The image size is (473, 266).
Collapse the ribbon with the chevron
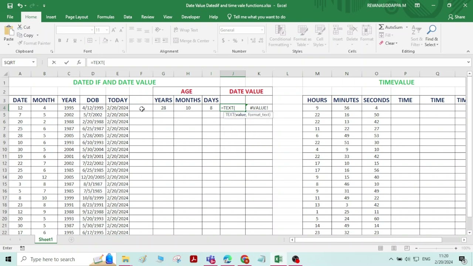pos(468,51)
